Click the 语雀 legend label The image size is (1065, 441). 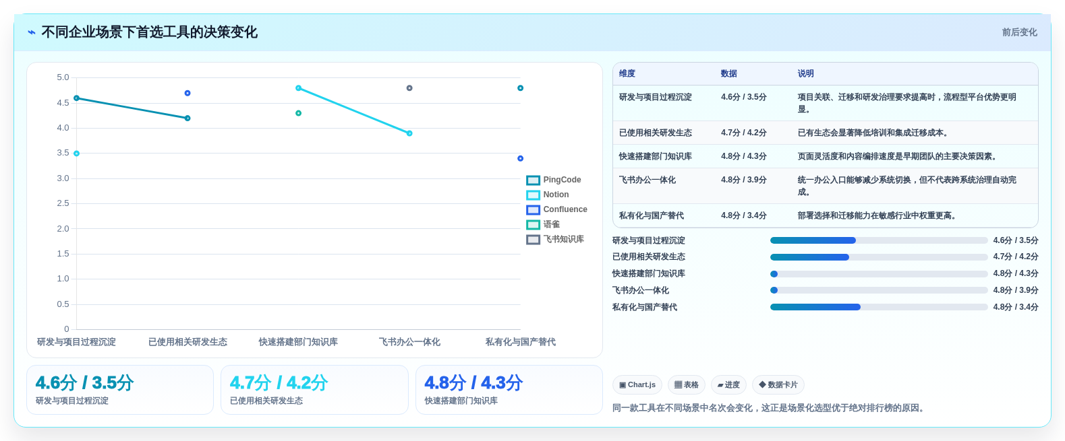[x=552, y=224]
